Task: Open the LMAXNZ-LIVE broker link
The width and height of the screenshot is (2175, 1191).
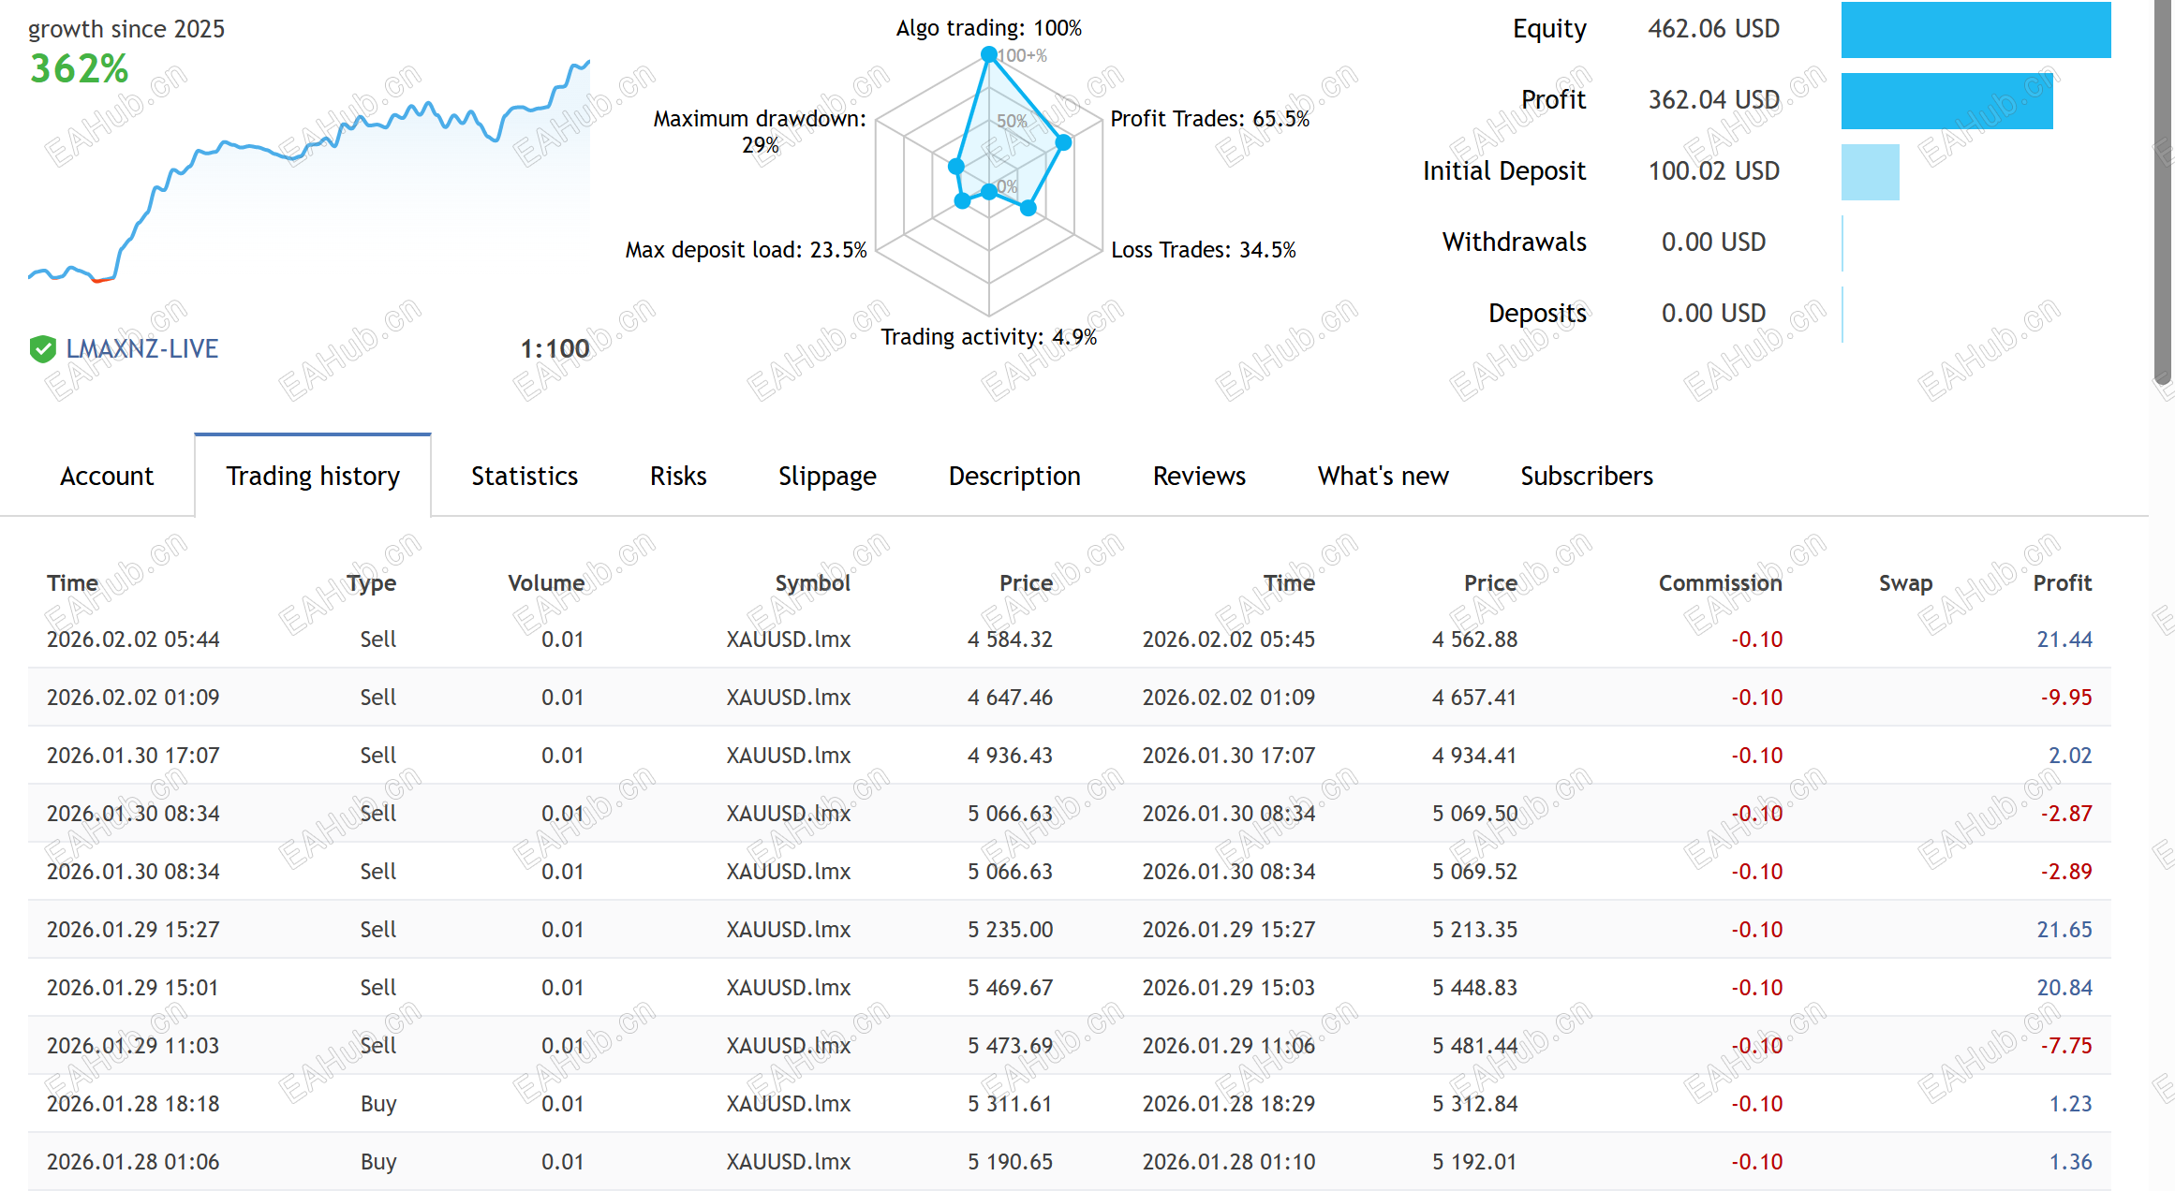Action: pos(141,349)
